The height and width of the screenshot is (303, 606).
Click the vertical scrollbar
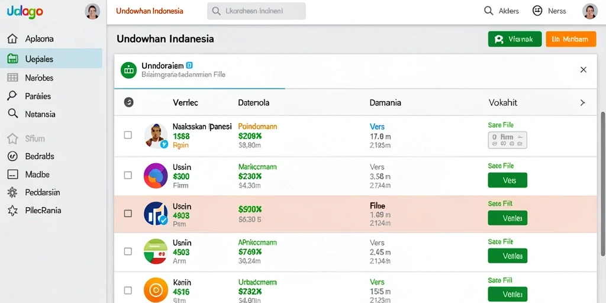point(603,183)
